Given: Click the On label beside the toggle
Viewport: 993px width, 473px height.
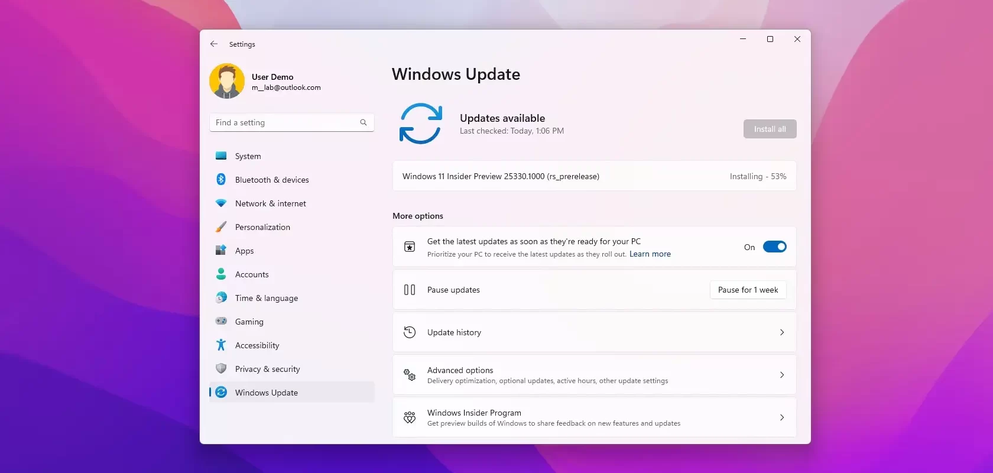Looking at the screenshot, I should click(x=749, y=247).
